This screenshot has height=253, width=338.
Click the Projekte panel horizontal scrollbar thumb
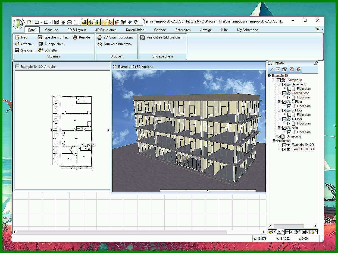point(288,226)
